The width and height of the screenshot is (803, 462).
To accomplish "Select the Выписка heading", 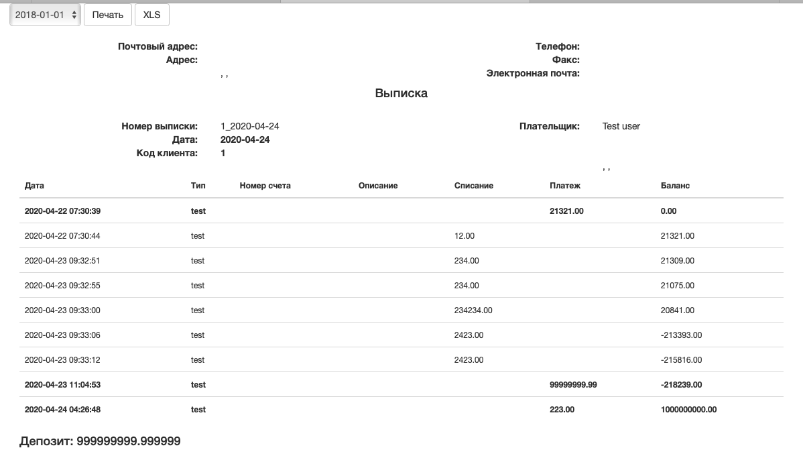I will [x=401, y=94].
